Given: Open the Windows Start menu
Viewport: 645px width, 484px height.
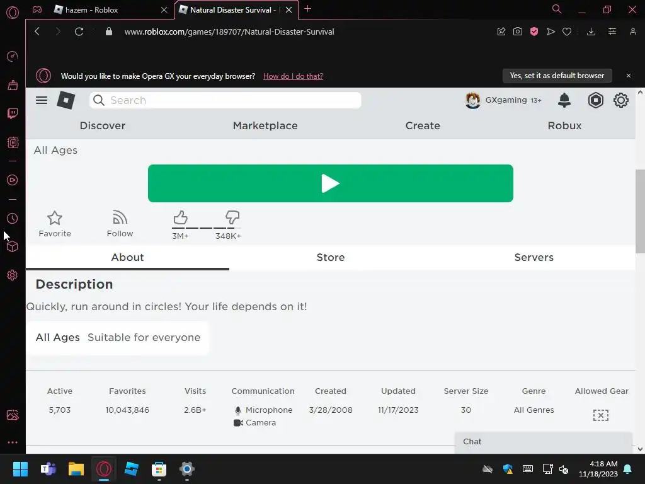Looking at the screenshot, I should [20, 469].
